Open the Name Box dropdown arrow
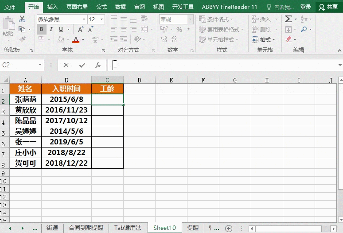 (40, 65)
